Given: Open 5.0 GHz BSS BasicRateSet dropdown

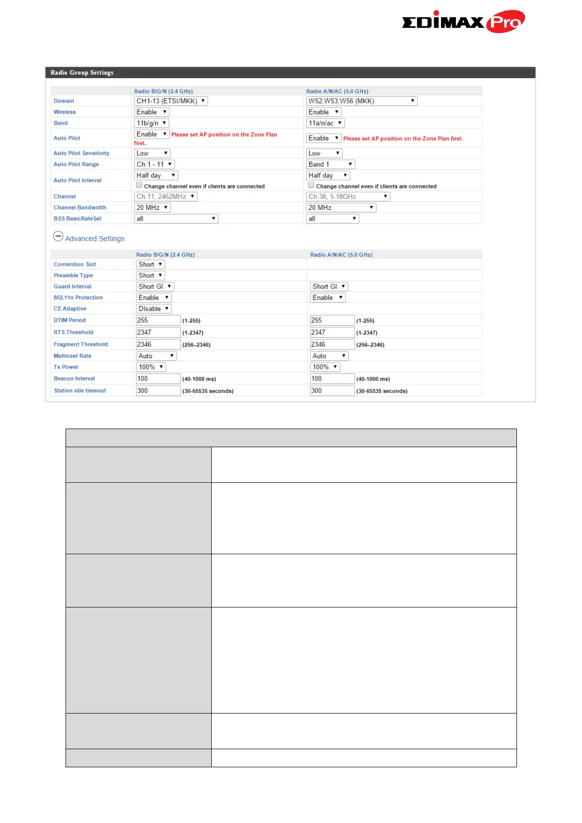Looking at the screenshot, I should [x=333, y=219].
